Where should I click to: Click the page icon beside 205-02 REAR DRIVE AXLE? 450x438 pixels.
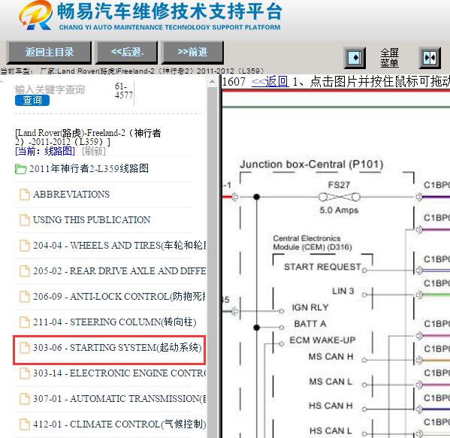pos(25,271)
